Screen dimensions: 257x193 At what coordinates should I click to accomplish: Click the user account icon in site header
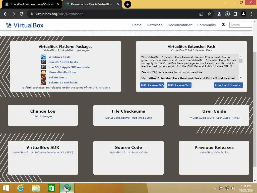223,25
